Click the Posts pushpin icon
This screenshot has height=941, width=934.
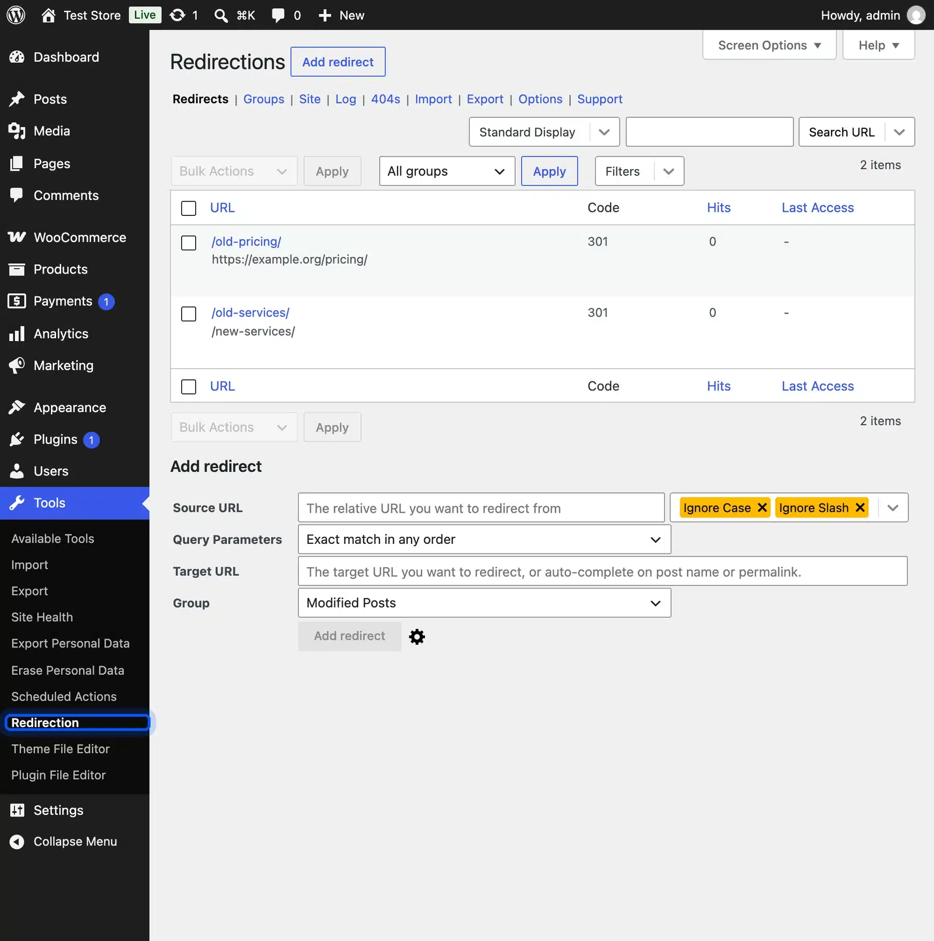click(17, 99)
